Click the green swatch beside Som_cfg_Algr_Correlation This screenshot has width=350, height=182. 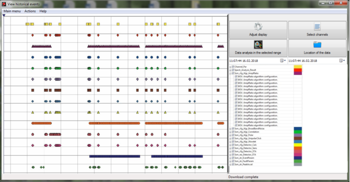pos(298,132)
